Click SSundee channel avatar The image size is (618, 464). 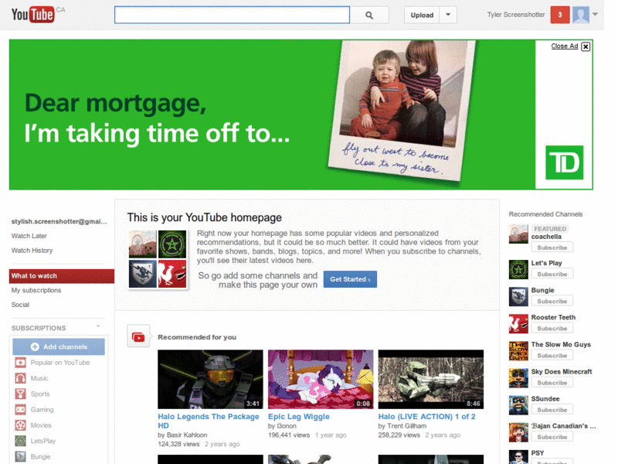tap(518, 405)
